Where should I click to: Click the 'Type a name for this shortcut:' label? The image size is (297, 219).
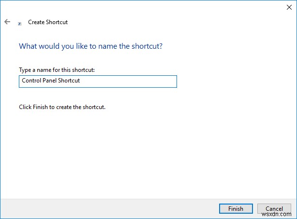57,70
